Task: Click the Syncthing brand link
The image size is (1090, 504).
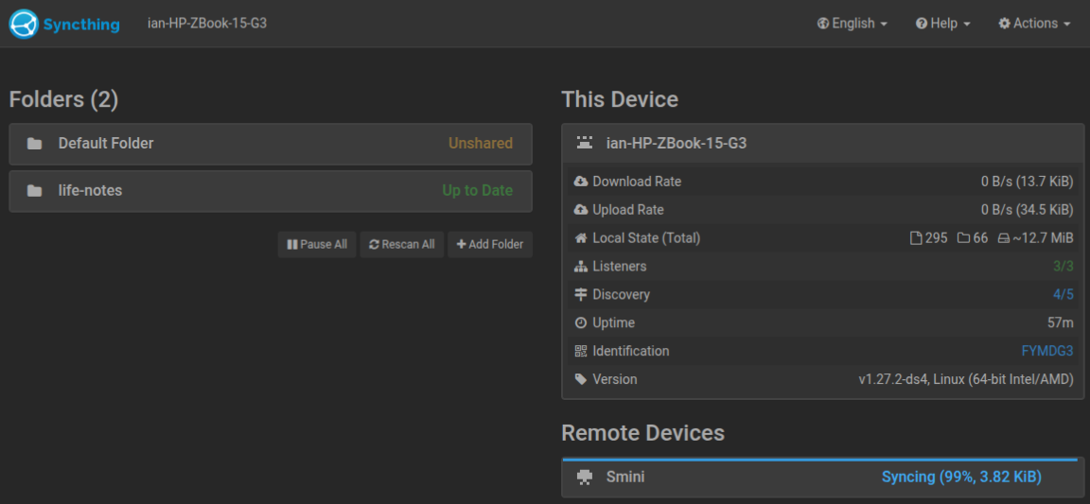Action: (x=64, y=24)
